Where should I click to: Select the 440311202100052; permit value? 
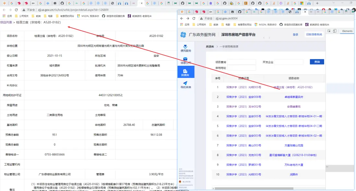[x=111, y=95]
